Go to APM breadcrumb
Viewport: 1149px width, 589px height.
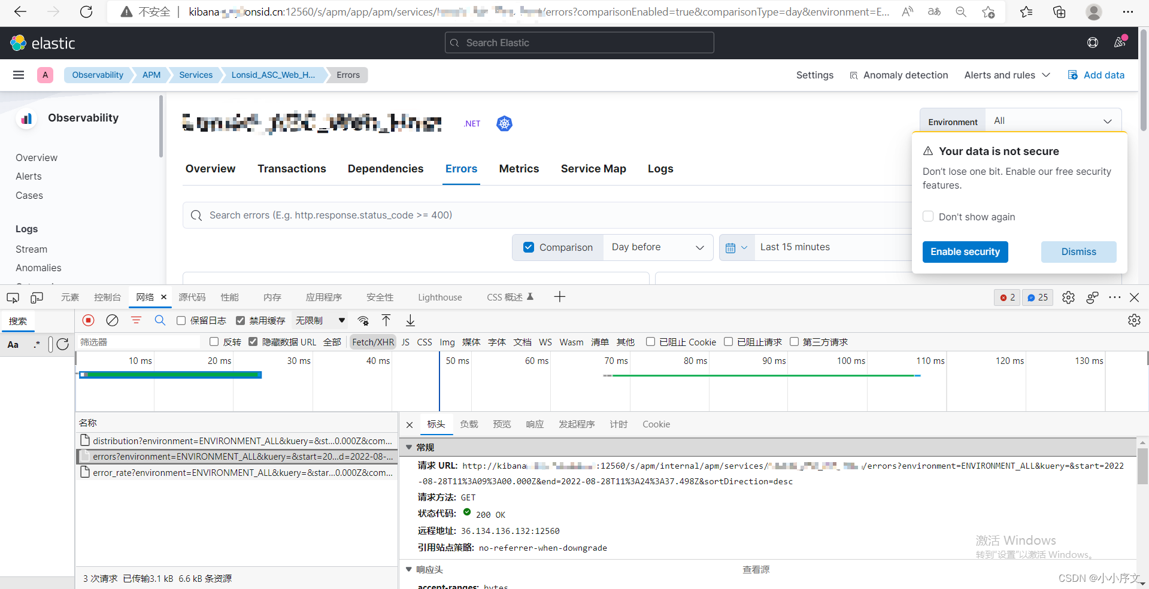tap(151, 75)
